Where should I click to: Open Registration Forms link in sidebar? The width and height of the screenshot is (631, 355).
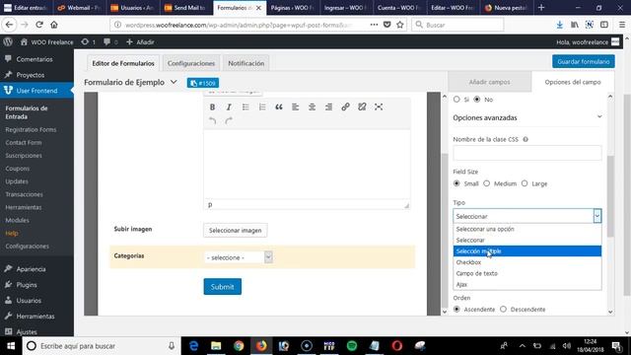point(31,129)
